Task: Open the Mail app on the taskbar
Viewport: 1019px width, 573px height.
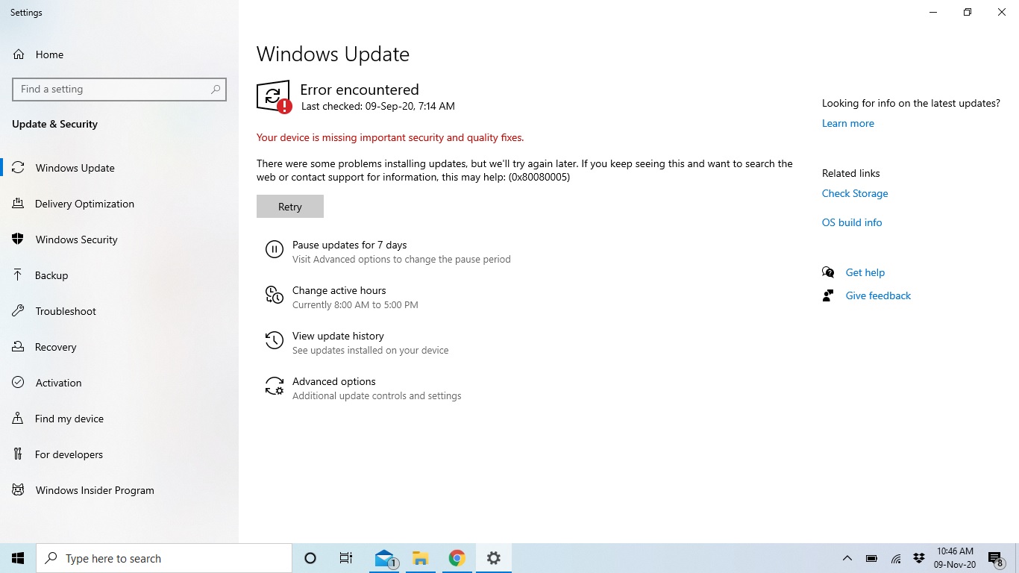Action: [x=385, y=558]
